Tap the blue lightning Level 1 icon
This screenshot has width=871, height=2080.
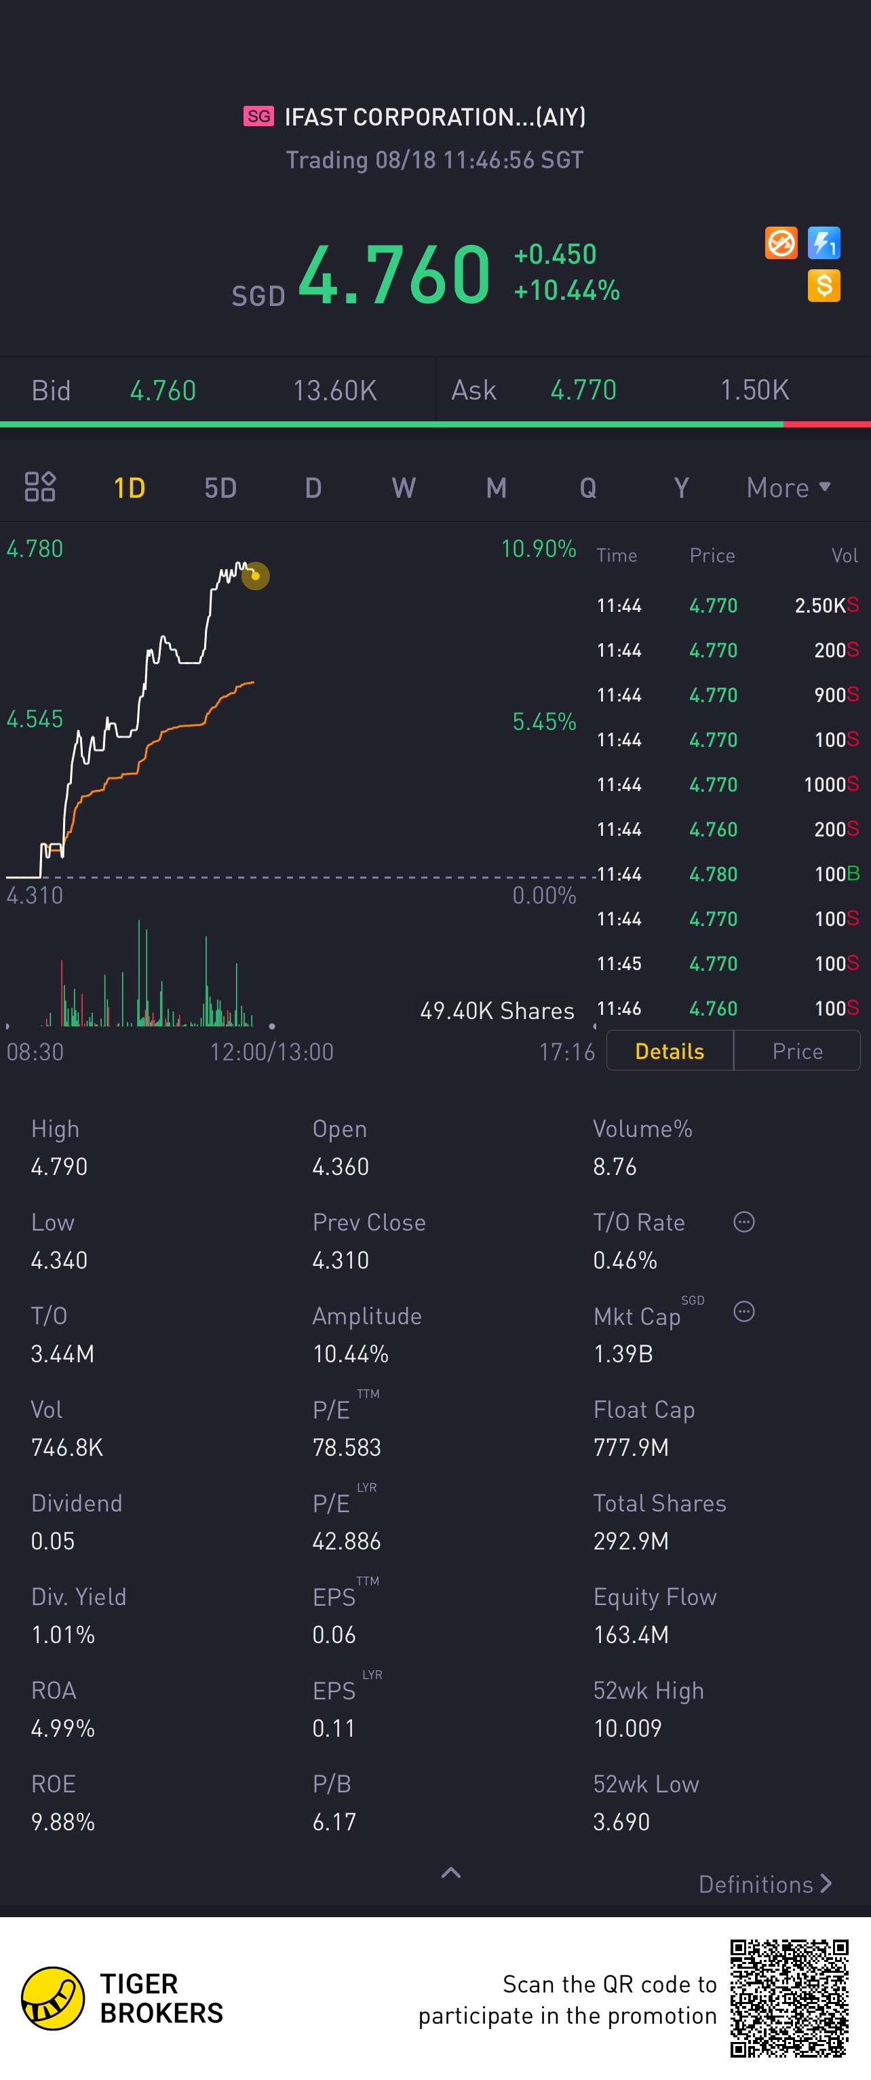click(x=824, y=243)
